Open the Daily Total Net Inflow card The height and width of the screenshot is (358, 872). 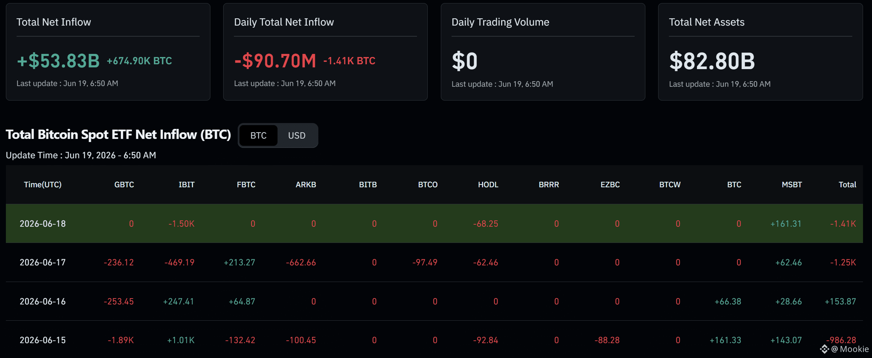325,52
